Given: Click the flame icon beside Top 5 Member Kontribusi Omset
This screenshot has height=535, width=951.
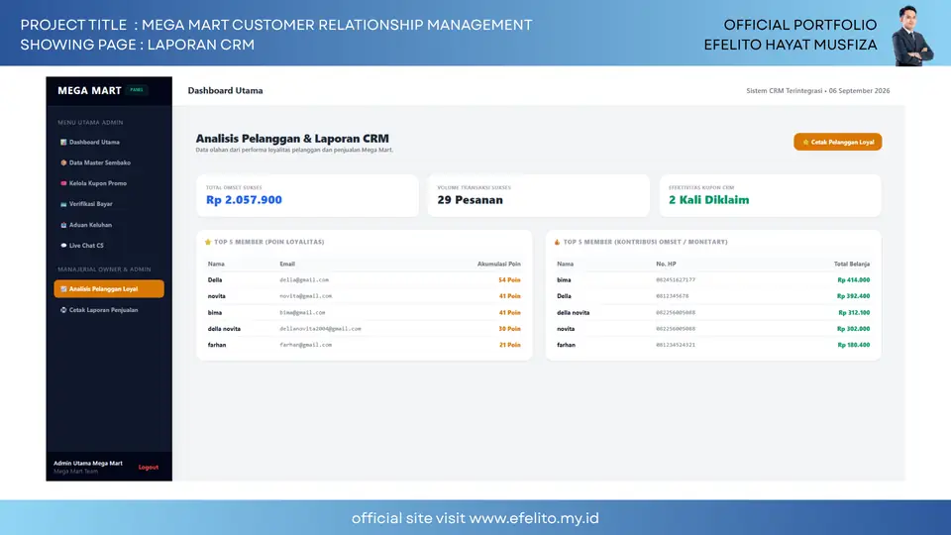Looking at the screenshot, I should (557, 242).
